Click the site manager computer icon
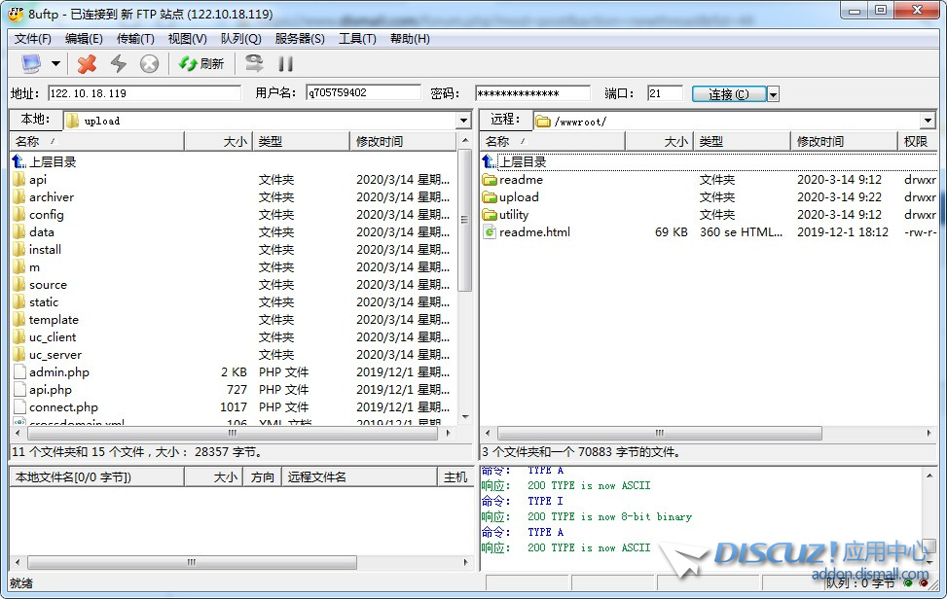Screen dimensions: 947x599 click(31, 64)
